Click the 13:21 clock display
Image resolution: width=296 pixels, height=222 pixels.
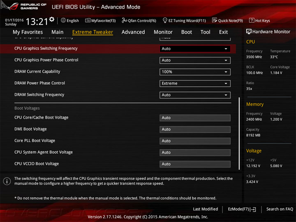(x=37, y=21)
